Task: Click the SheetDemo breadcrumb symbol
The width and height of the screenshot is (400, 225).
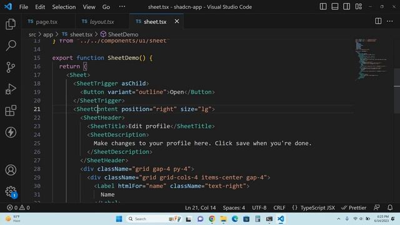Action: point(119,34)
